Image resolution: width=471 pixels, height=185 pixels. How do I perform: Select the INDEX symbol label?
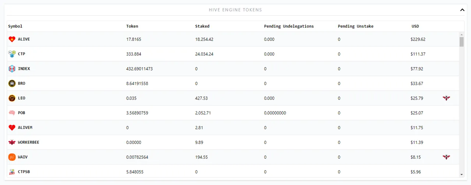click(x=24, y=69)
